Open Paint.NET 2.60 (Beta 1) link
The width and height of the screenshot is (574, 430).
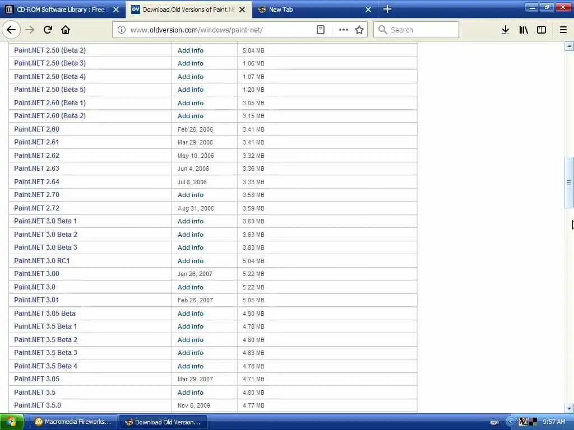point(50,103)
